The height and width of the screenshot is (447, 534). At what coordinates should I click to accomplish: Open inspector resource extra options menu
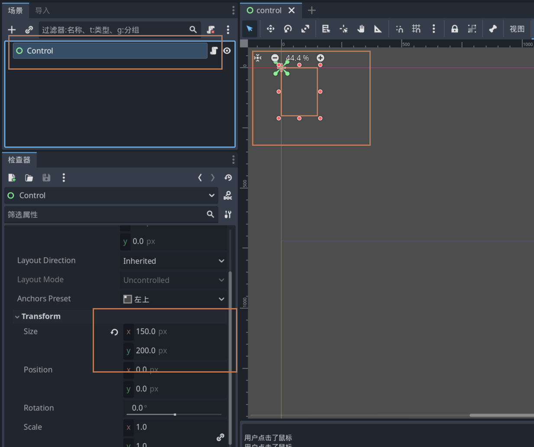[64, 177]
